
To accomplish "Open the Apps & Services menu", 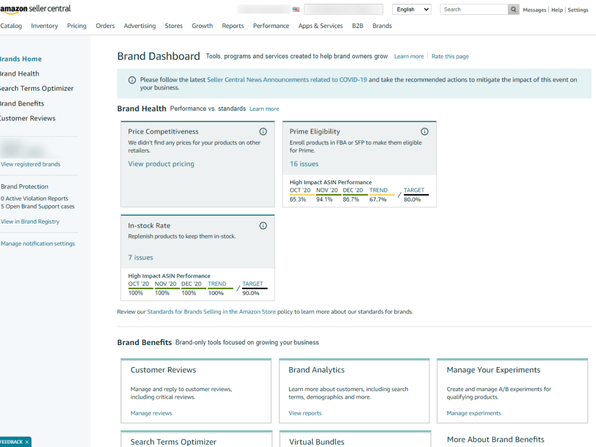I will [x=321, y=26].
